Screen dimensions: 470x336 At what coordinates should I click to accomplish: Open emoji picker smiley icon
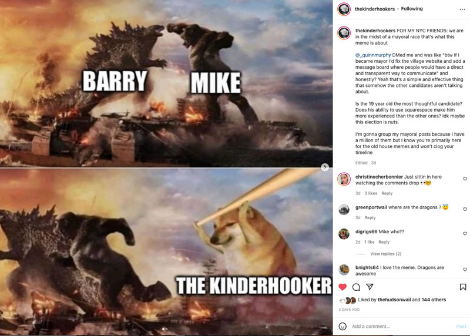pyautogui.click(x=343, y=326)
